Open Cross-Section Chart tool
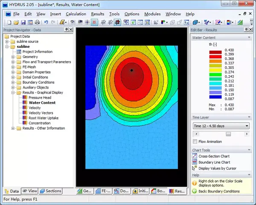The height and width of the screenshot is (205, 256). pos(214,156)
